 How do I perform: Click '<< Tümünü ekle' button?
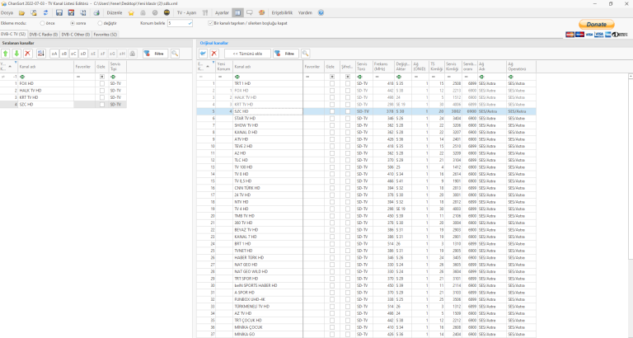[x=247, y=54]
